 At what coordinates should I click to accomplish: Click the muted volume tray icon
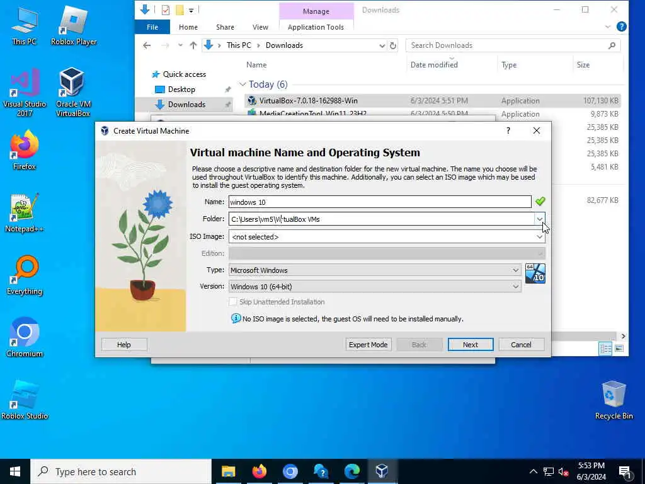pyautogui.click(x=564, y=471)
